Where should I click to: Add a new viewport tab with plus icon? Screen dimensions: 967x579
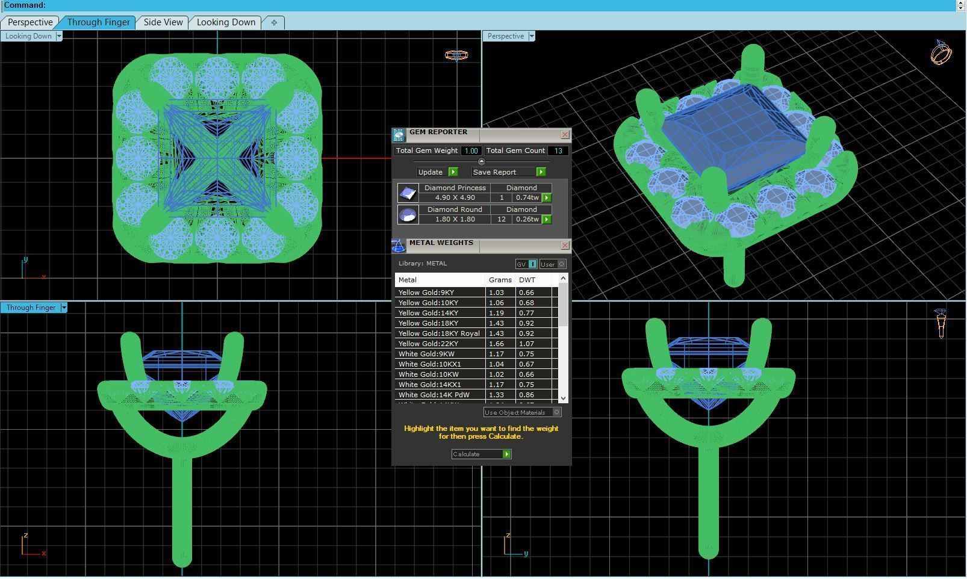274,22
